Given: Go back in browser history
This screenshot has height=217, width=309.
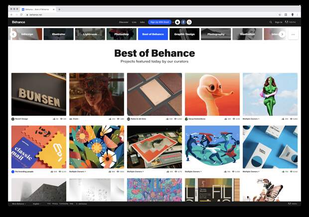Looking at the screenshot, I should pyautogui.click(x=11, y=14).
